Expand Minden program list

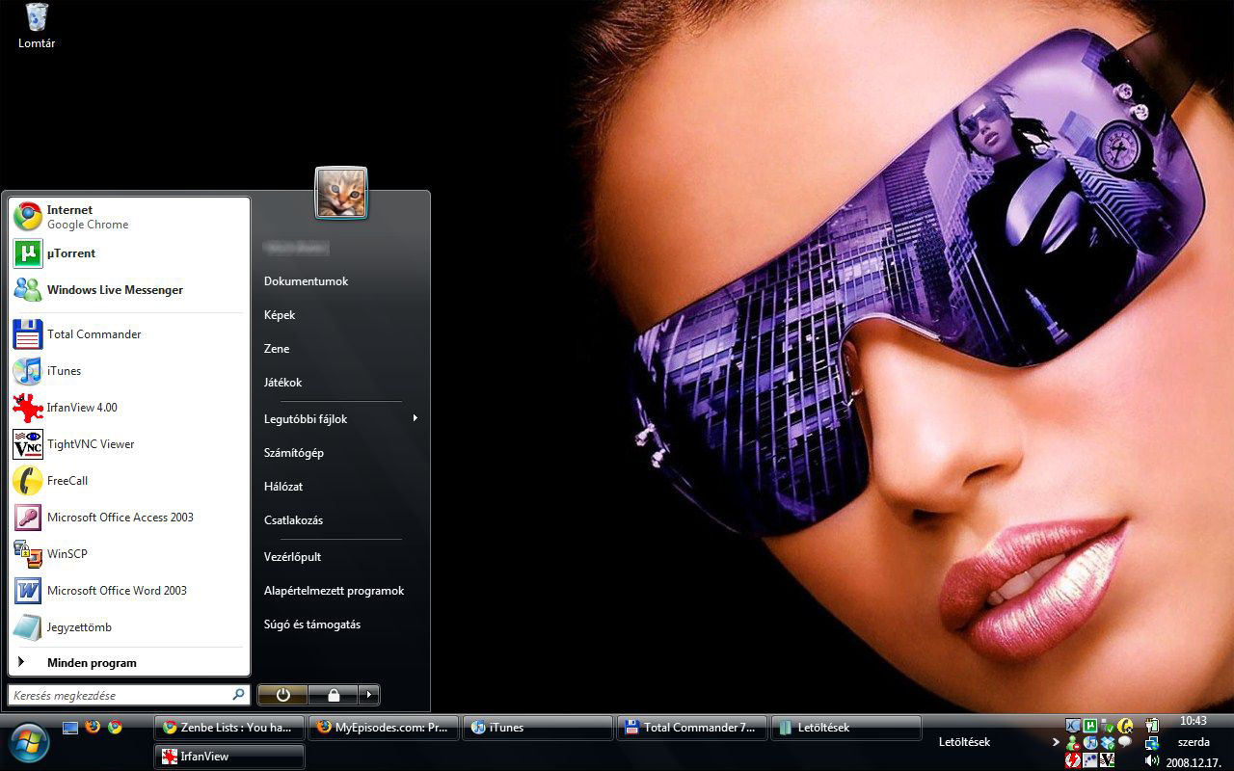[130, 663]
